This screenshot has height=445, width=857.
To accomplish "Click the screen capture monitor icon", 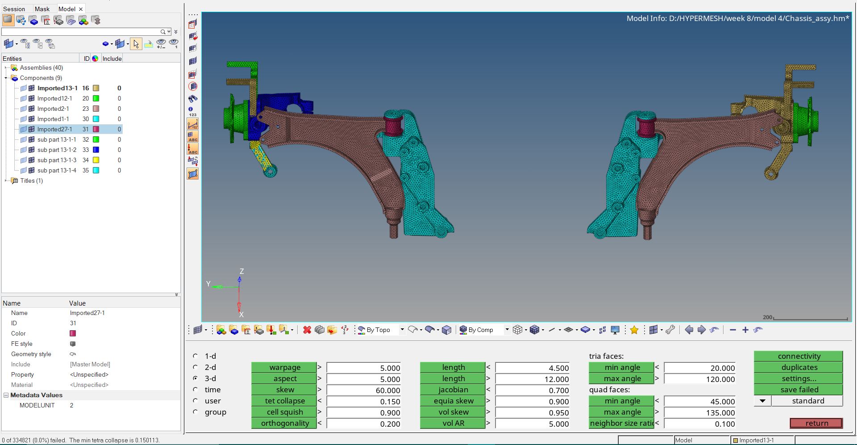I will tap(615, 330).
